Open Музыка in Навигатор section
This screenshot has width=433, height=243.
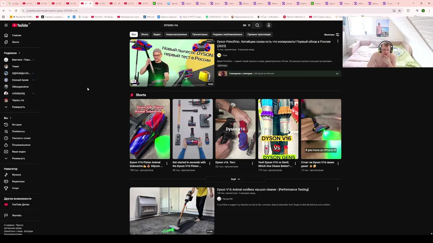point(16,175)
